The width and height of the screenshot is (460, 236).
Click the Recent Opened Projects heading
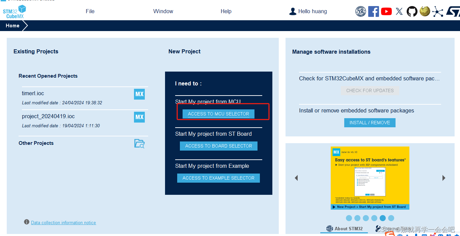48,76
